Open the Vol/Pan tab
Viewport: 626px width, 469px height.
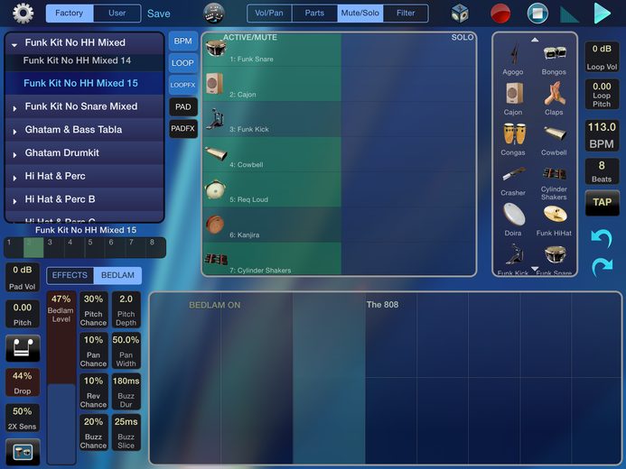click(x=269, y=14)
